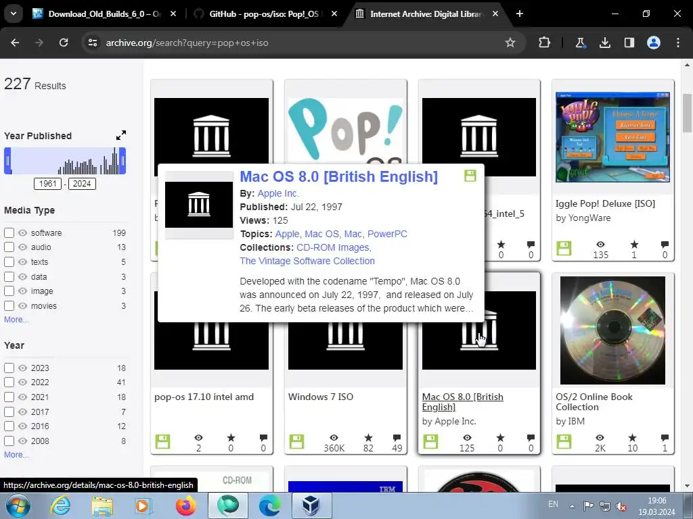Close the Download_Old_Builds tab
The width and height of the screenshot is (693, 519).
(x=173, y=14)
